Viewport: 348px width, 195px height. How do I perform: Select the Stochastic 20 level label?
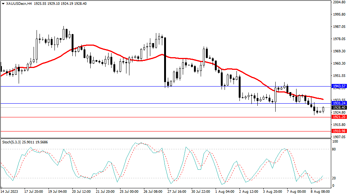tap(335, 178)
